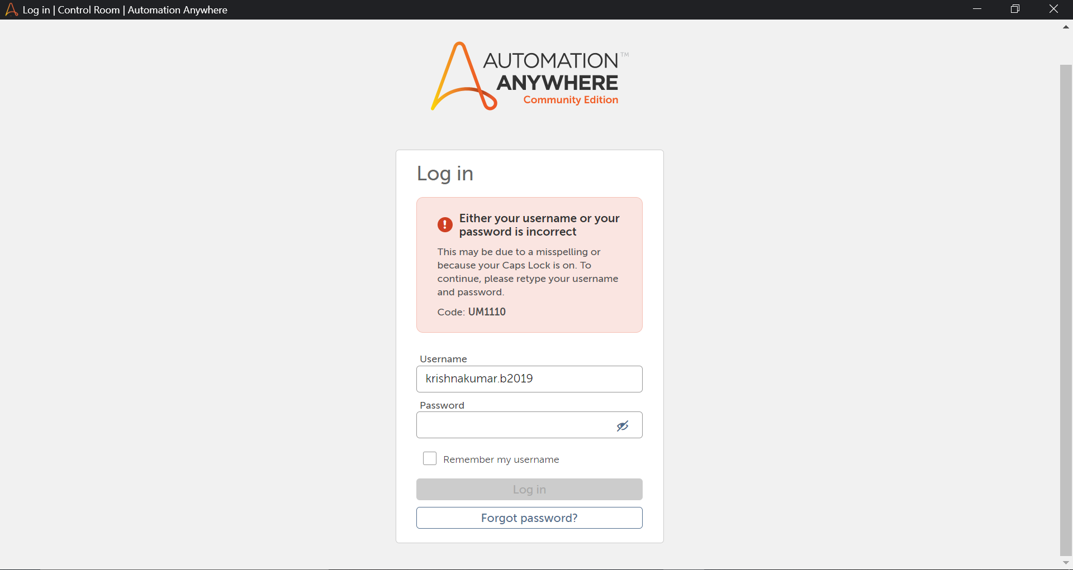Click the scroll up arrow

point(1066,27)
